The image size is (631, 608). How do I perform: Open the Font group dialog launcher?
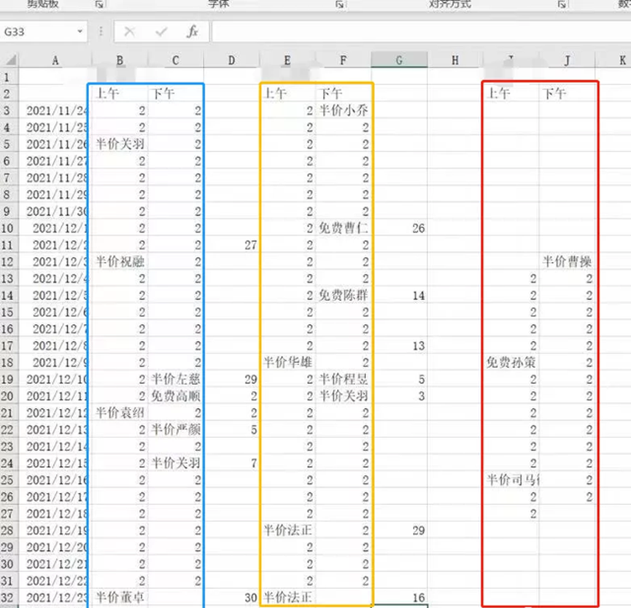[339, 4]
